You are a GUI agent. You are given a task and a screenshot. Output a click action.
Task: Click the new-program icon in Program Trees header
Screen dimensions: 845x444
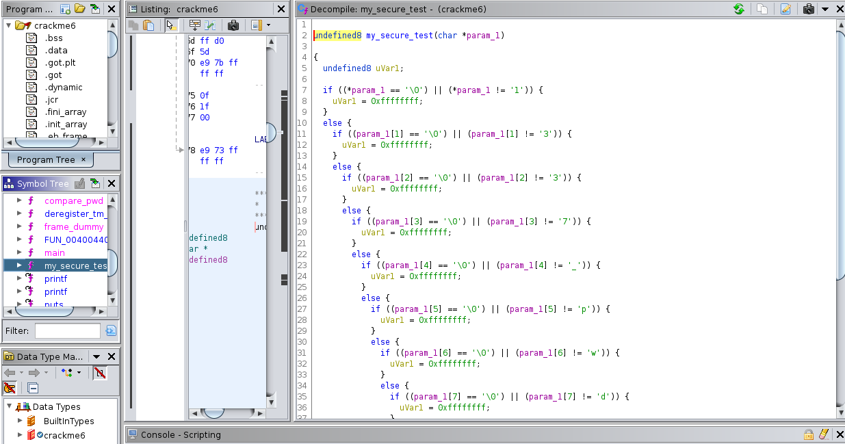66,9
